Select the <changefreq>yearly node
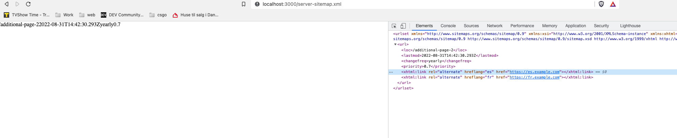 pos(436,61)
